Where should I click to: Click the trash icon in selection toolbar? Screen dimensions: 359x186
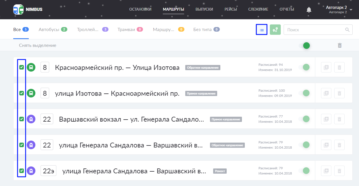click(x=339, y=45)
